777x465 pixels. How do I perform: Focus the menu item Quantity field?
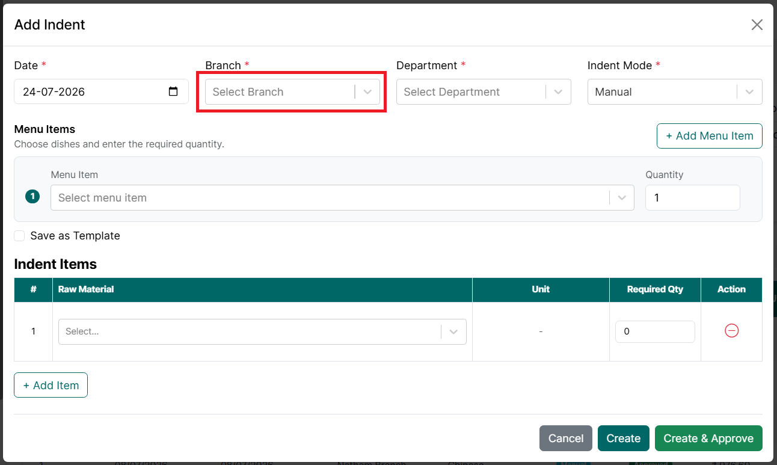pyautogui.click(x=693, y=198)
